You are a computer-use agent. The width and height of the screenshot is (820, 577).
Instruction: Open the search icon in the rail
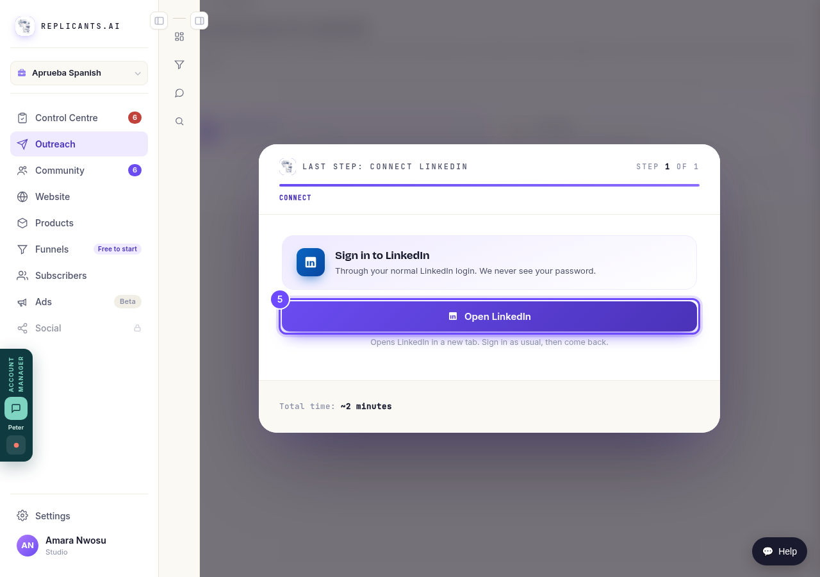tap(179, 121)
